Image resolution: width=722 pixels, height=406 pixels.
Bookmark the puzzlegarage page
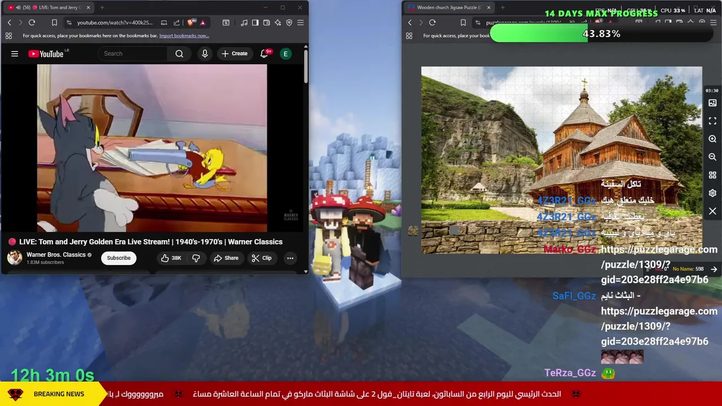pos(463,23)
